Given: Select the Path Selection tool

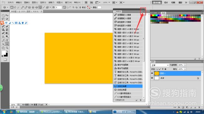Looking at the screenshot, I should pos(3,44).
